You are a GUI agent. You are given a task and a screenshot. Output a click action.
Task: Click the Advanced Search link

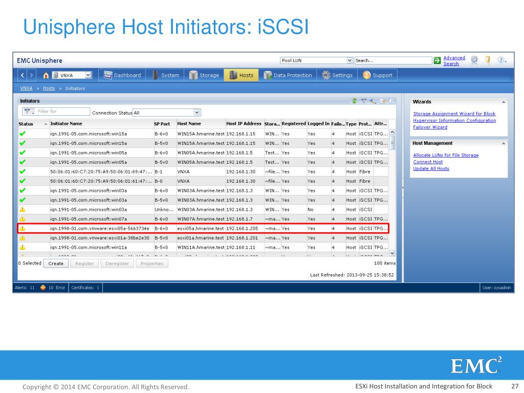coord(454,60)
